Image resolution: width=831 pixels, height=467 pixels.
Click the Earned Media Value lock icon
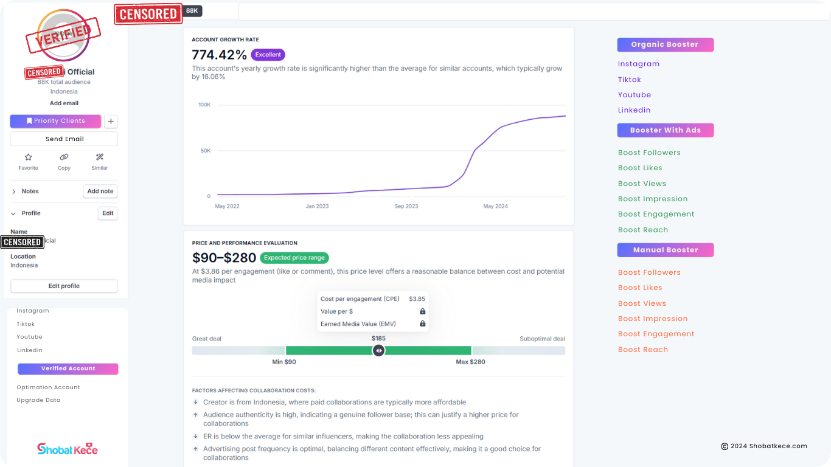[422, 323]
